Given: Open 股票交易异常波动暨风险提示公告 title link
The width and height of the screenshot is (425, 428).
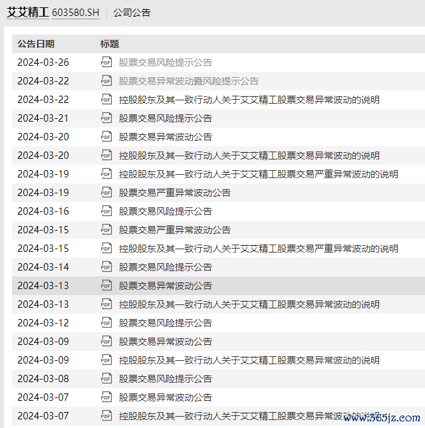Looking at the screenshot, I should click(x=188, y=81).
